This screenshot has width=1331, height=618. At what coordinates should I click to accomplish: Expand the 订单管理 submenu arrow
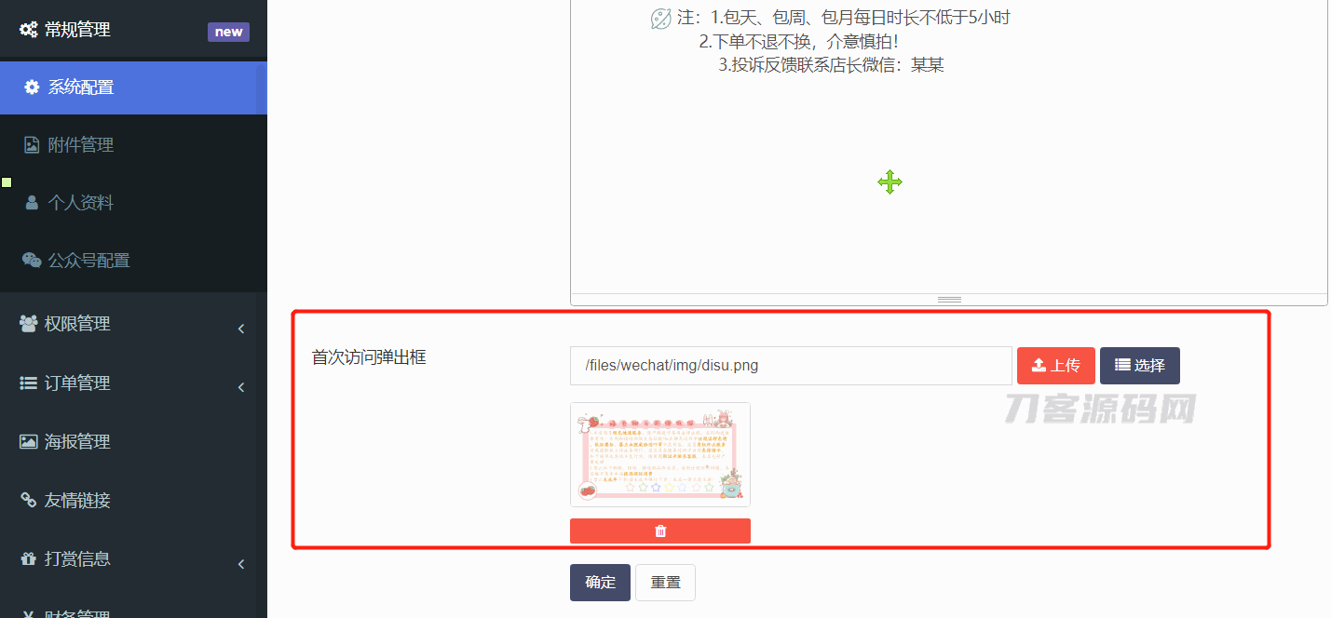tap(241, 387)
